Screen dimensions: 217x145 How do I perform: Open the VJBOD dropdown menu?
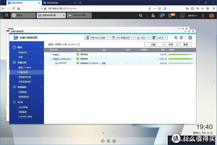point(159,37)
